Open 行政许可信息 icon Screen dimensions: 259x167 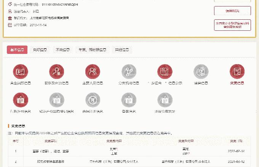(x=21, y=100)
